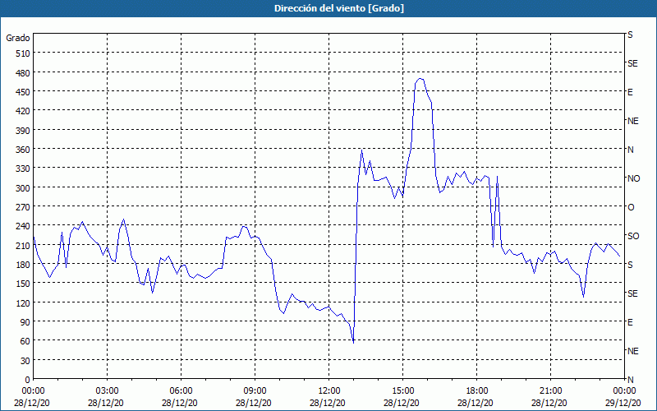Click compass label 'NE' aligned with 390 degrees
Viewport: 657px width, 411px height.
pyautogui.click(x=633, y=121)
